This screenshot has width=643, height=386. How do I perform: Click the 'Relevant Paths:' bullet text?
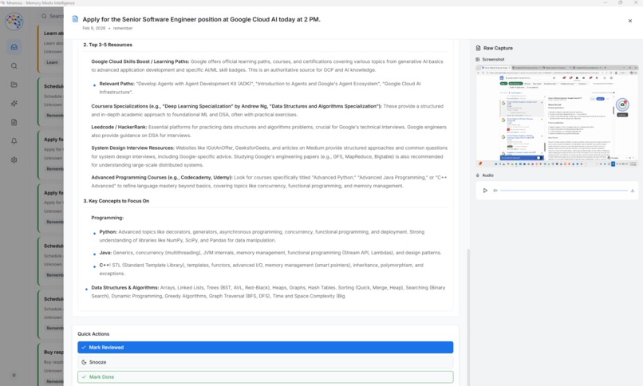pyautogui.click(x=116, y=84)
